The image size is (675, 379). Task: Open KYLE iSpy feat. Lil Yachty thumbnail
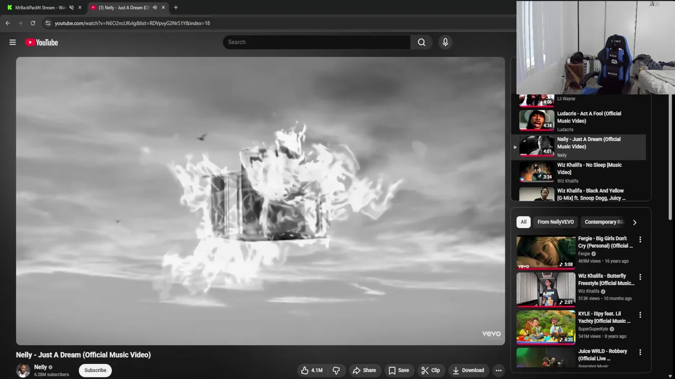(546, 327)
